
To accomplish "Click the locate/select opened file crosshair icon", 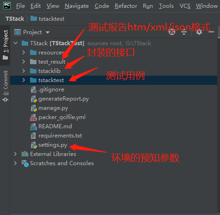I will pos(172,32).
